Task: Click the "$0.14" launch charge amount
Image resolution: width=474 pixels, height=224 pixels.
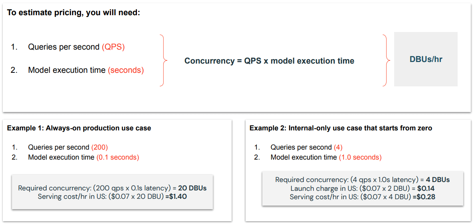Action: (426, 188)
